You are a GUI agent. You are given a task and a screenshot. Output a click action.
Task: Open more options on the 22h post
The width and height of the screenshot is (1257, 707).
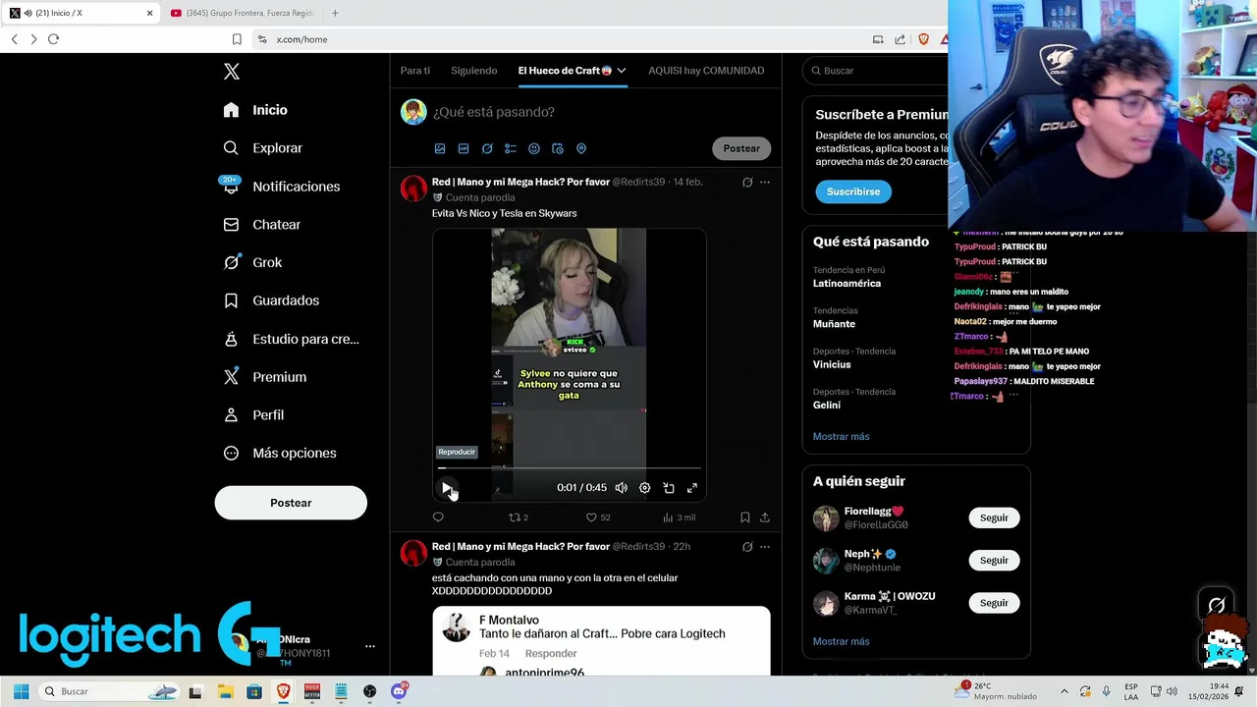[765, 547]
